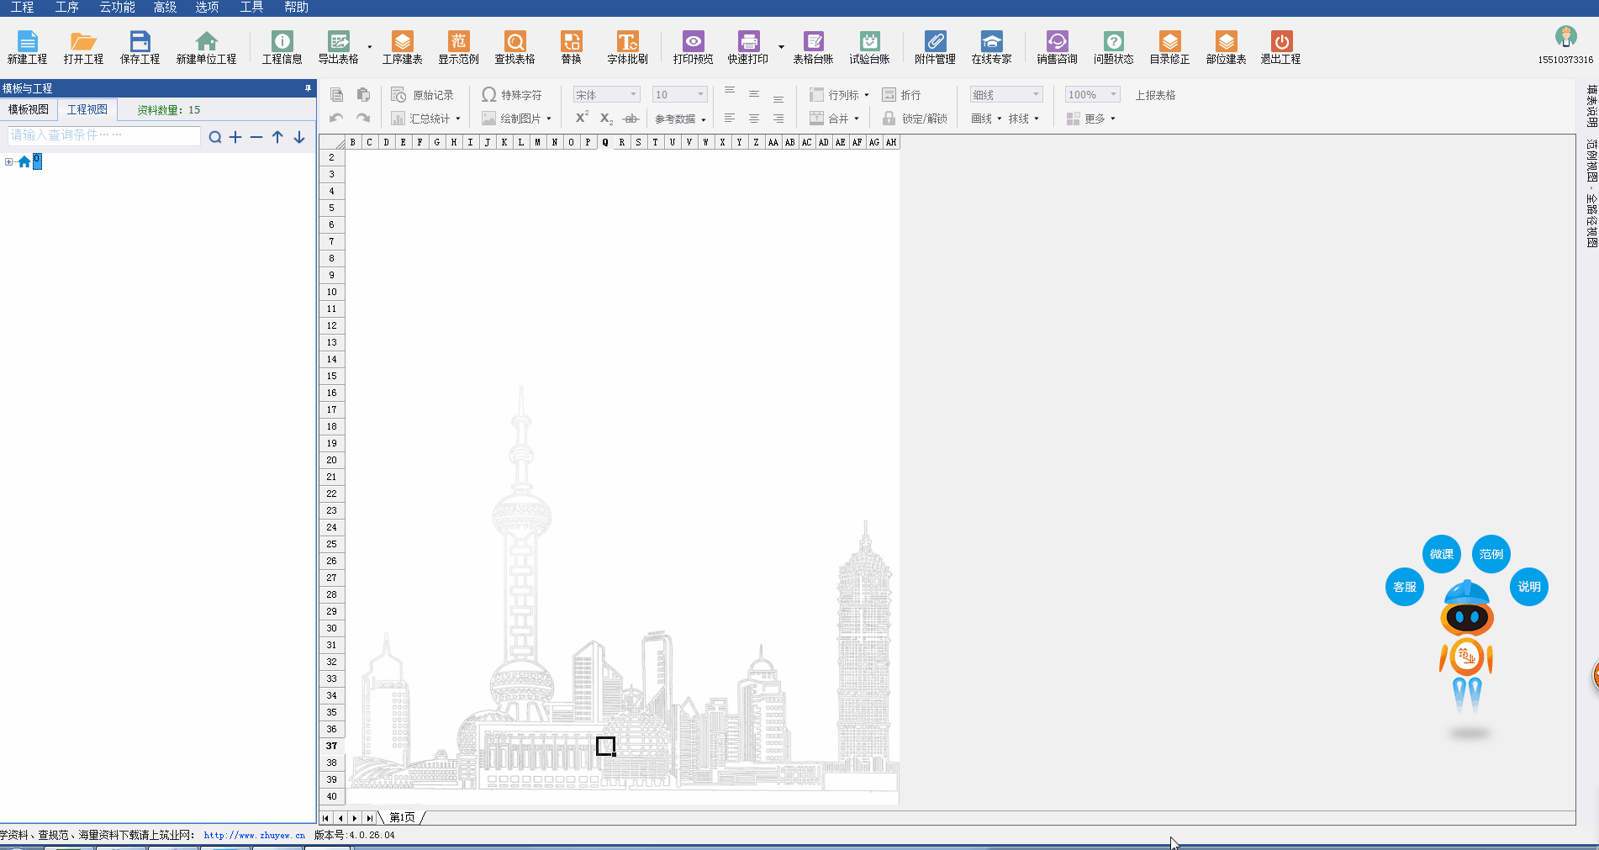The height and width of the screenshot is (850, 1599).
Task: Click 退出工程 exit project icon
Action: (1280, 47)
